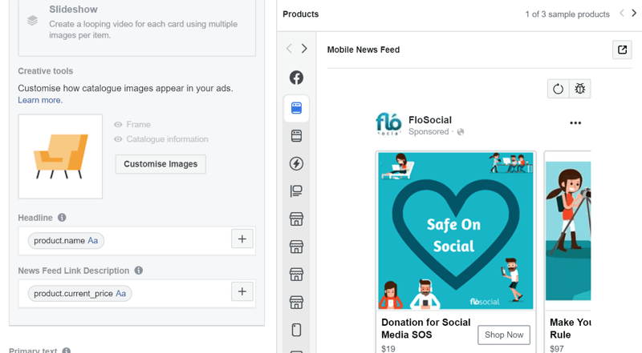Go to the previous sample product
642x353 pixels.
pyautogui.click(x=621, y=14)
